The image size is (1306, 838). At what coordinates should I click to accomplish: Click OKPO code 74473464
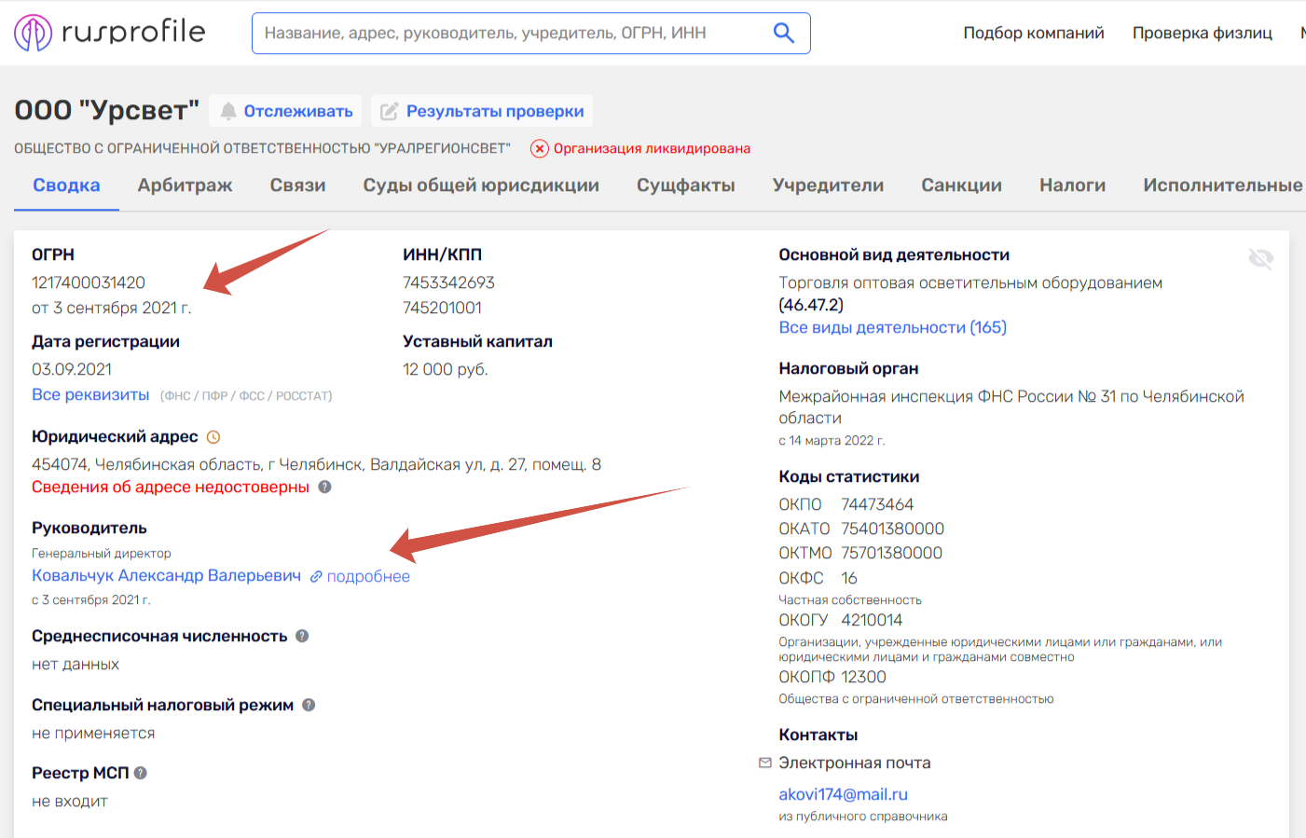click(x=877, y=504)
